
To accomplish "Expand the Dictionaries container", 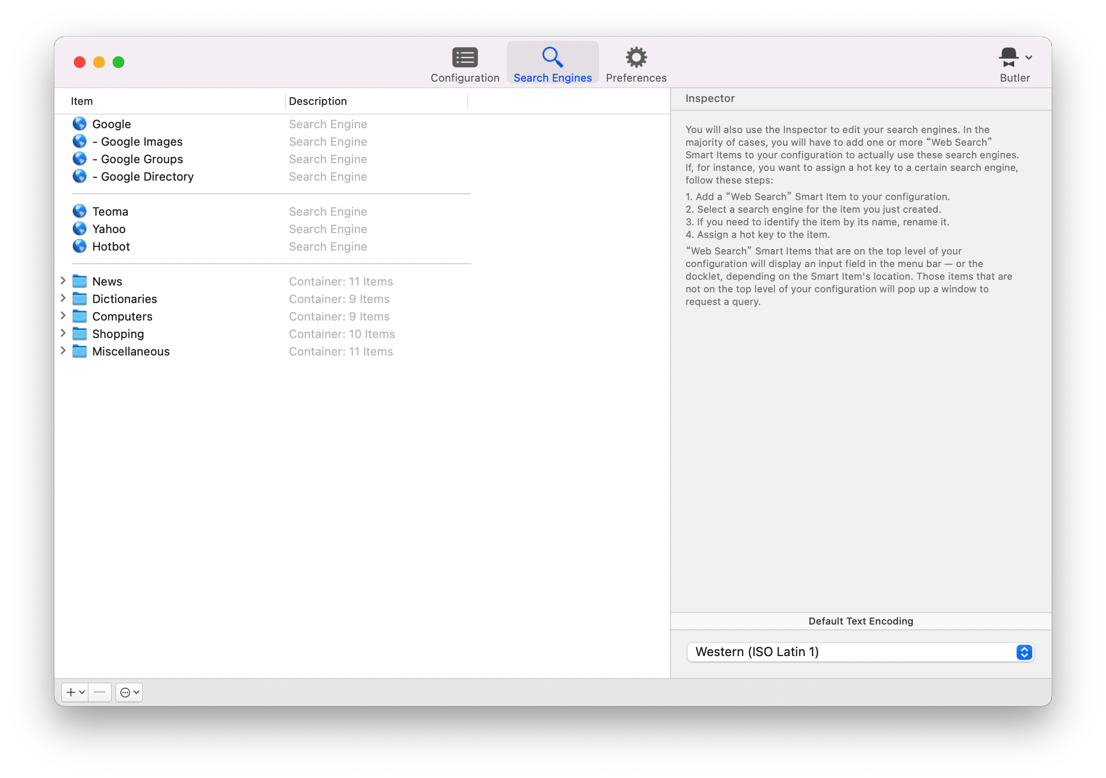I will coord(64,298).
